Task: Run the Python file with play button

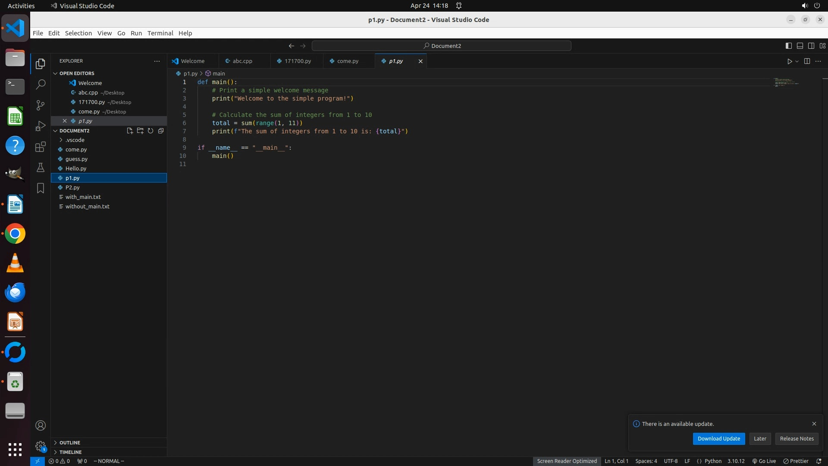Action: point(789,61)
